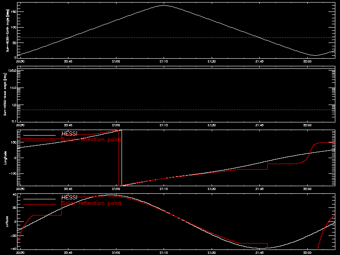Image resolution: width=340 pixels, height=255 pixels.
Task: Click the 150 tick of Earth angle panel
Action: [x=14, y=12]
